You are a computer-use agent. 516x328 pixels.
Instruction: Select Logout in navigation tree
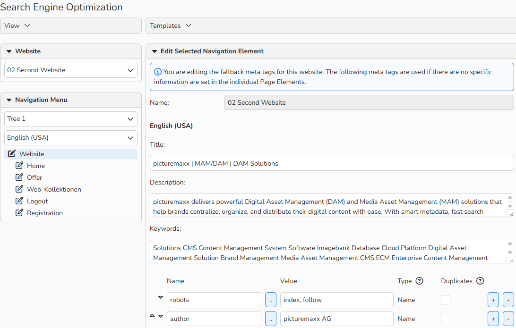[37, 201]
